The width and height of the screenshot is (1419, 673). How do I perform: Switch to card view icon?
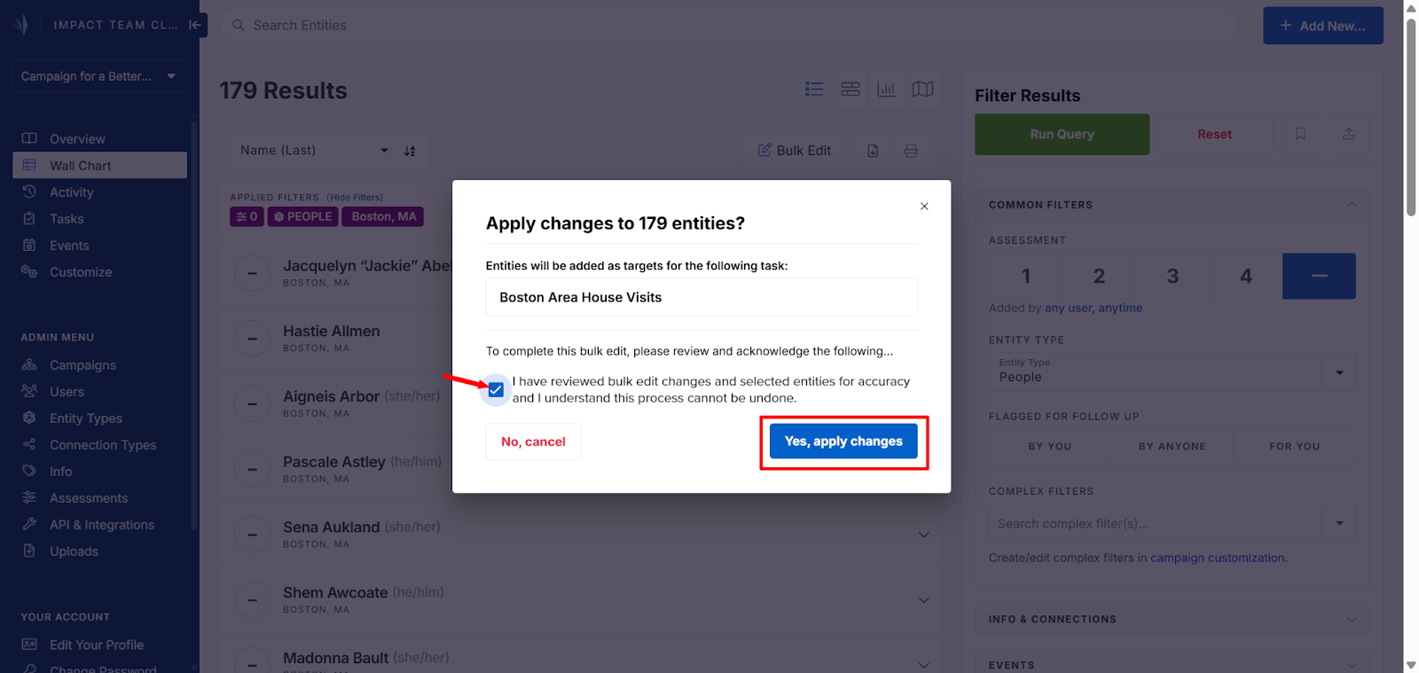851,89
